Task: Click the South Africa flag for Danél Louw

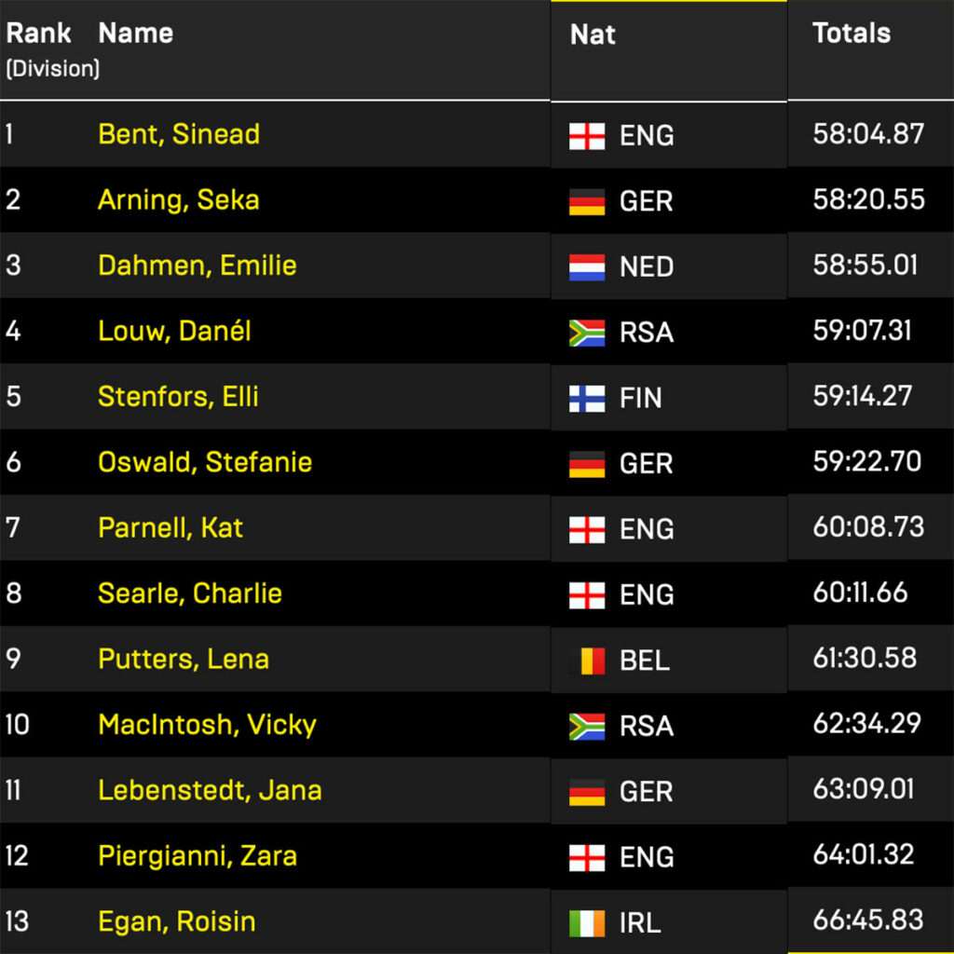Action: [587, 333]
